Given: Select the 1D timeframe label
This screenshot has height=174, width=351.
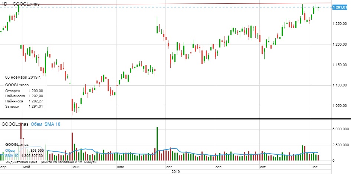Looking at the screenshot, I should click(4, 4).
